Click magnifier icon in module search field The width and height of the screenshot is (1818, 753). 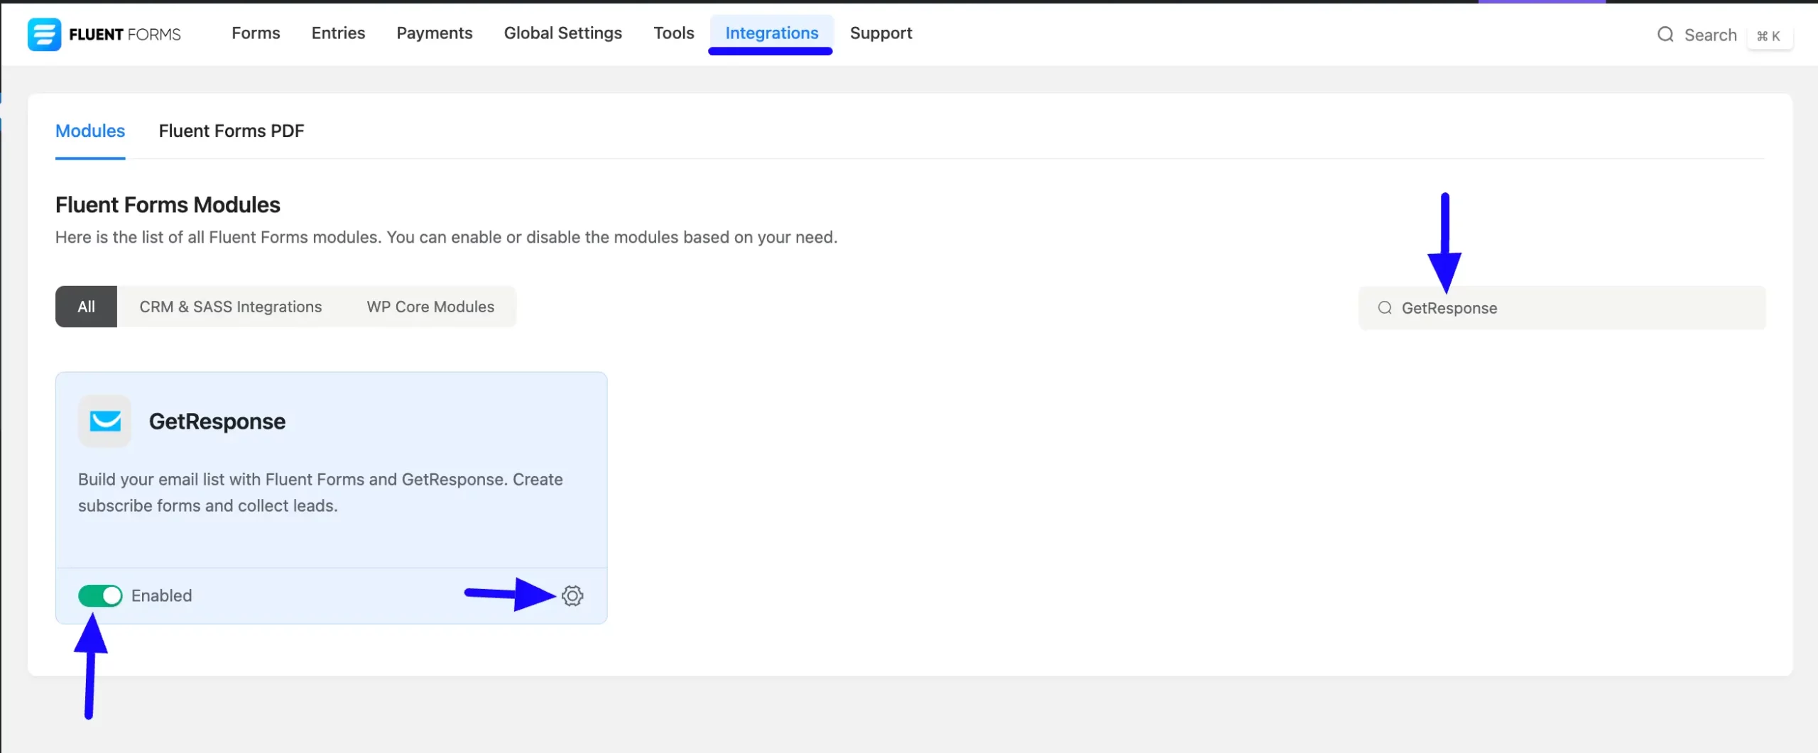[x=1385, y=307]
